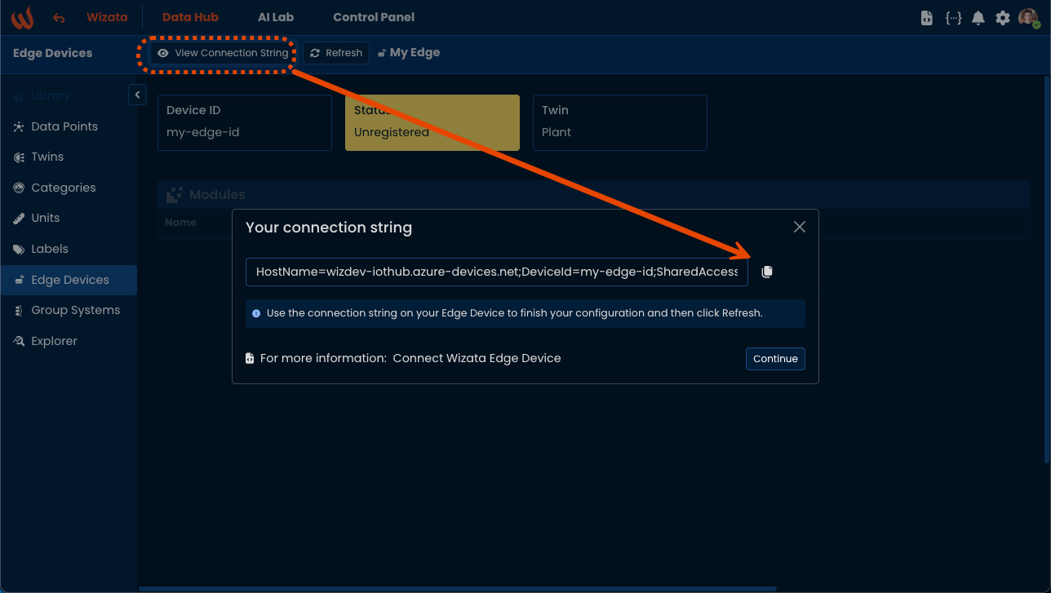
Task: Copy the connection string with clipboard icon
Action: point(767,272)
